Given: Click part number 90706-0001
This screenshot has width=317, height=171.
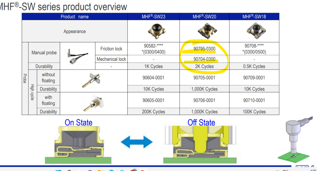Looking at the screenshot, I should point(204,100).
